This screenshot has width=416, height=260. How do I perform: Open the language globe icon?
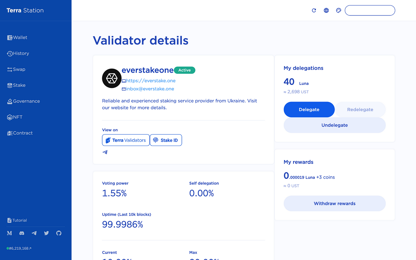click(326, 10)
